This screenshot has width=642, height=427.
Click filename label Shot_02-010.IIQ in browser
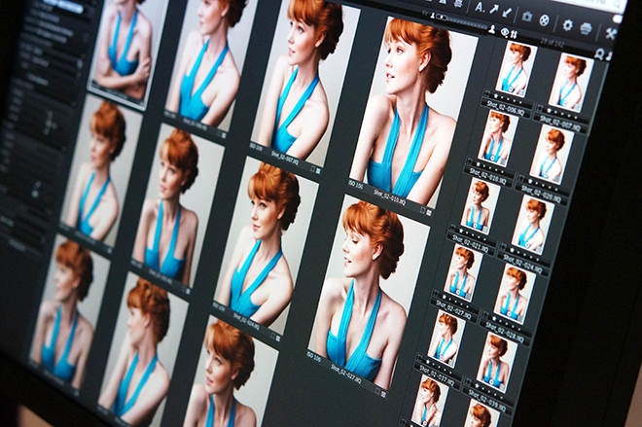pos(487,176)
